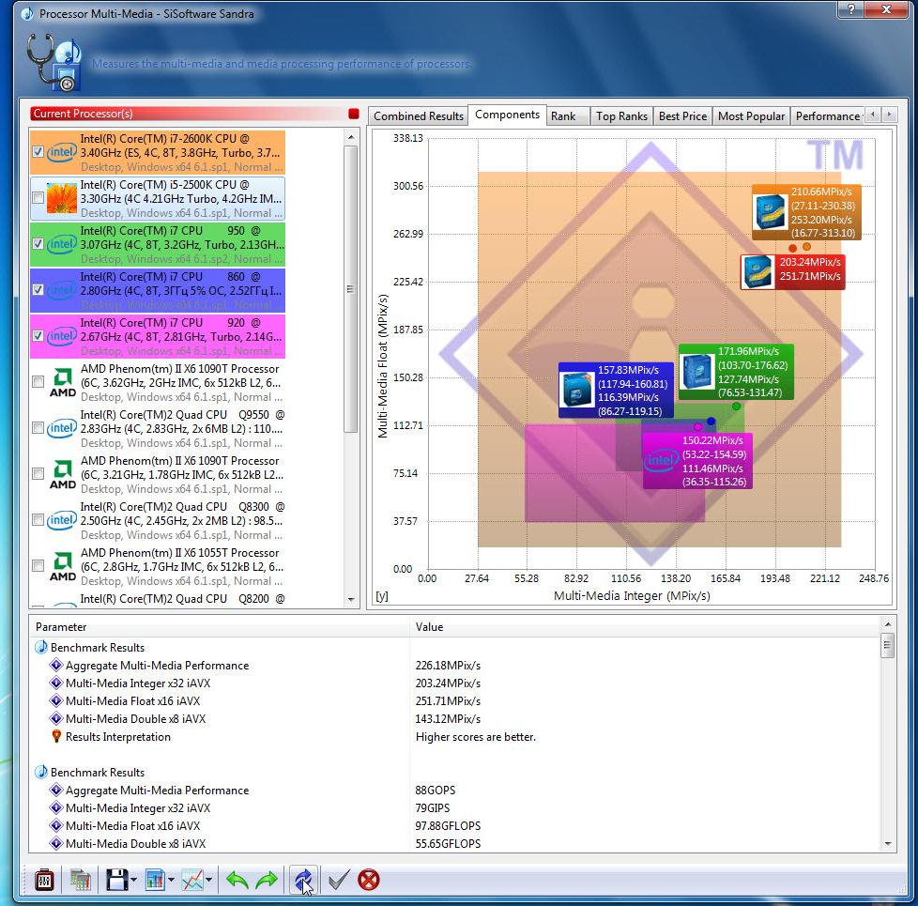
Task: Click the floppy disk save icon
Action: (116, 880)
